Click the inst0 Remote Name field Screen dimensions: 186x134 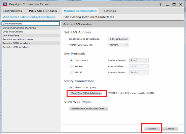139,60
